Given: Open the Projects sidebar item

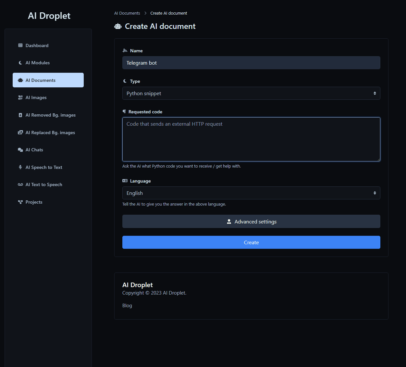Looking at the screenshot, I should pyautogui.click(x=48, y=202).
